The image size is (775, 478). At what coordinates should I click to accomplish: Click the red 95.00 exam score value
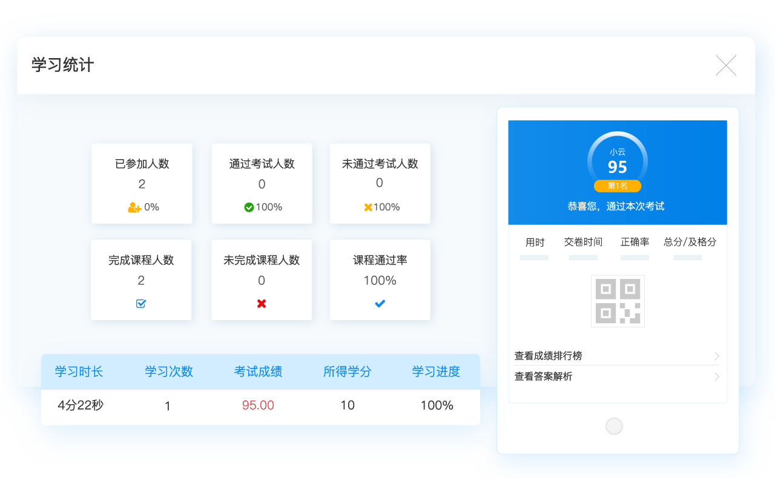pos(258,405)
